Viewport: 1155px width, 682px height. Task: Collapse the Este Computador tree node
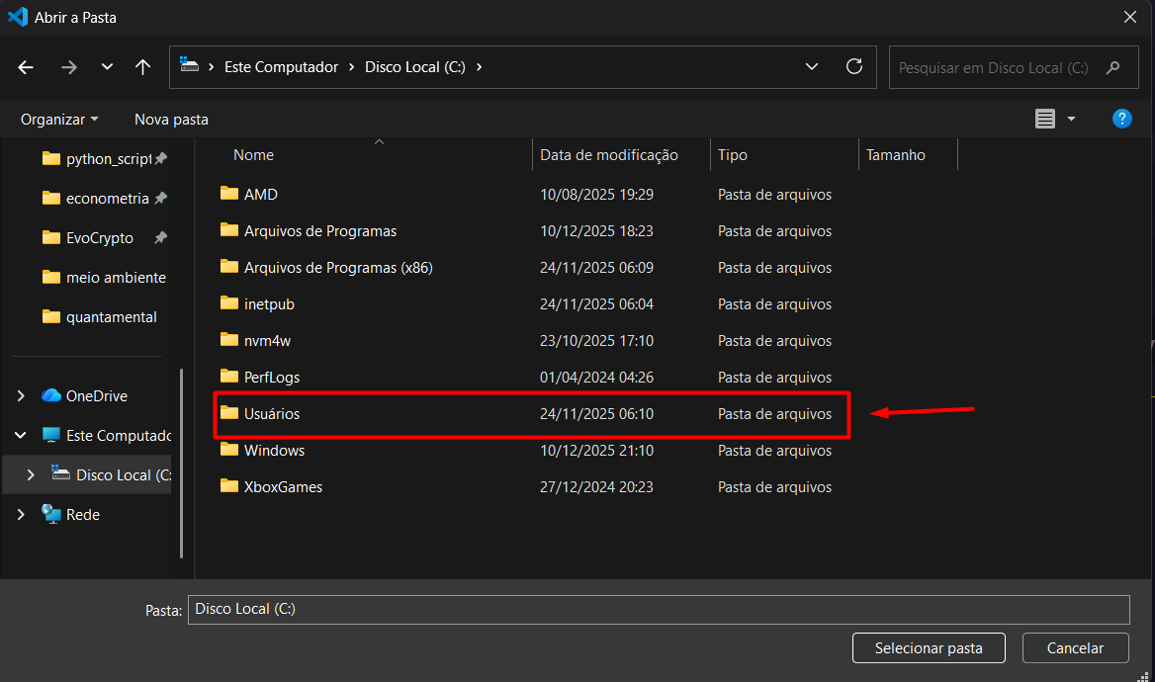coord(21,435)
